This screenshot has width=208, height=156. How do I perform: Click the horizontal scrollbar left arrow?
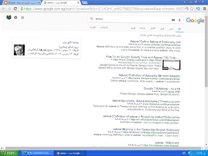tap(2, 148)
